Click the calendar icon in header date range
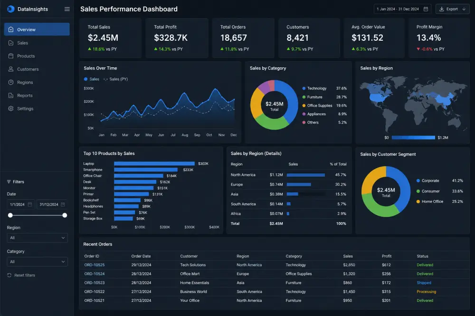This screenshot has height=316, width=475. click(426, 9)
